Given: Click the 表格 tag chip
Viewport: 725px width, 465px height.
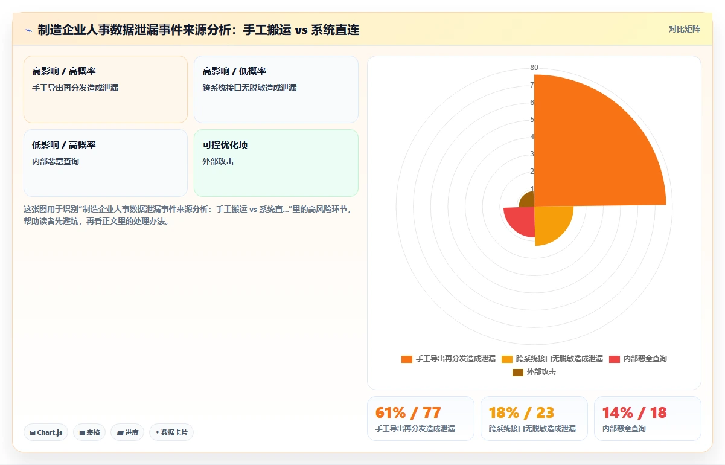Looking at the screenshot, I should 89,432.
